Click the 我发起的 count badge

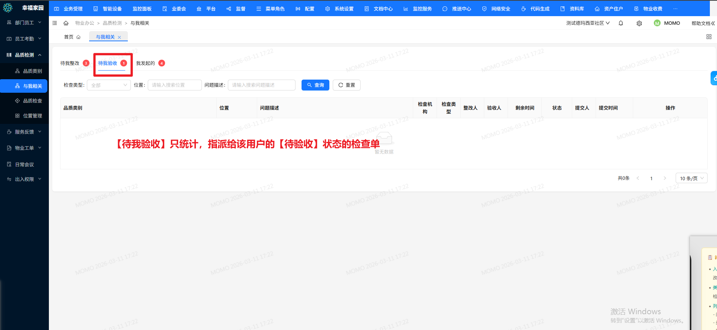coord(162,63)
